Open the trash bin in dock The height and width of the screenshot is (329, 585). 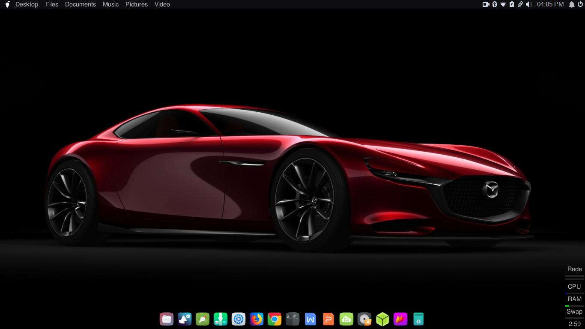tap(418, 319)
